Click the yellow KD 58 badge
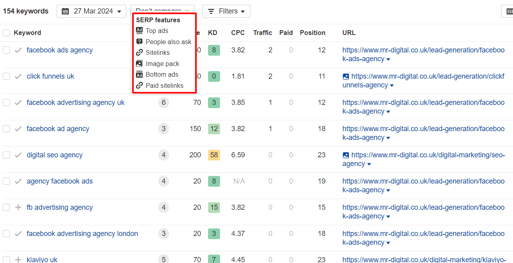This screenshot has height=263, width=513. [x=214, y=155]
